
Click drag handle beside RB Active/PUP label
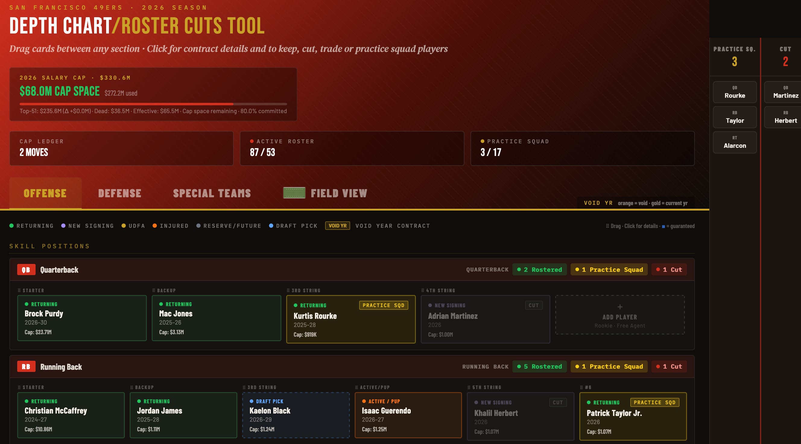click(357, 387)
